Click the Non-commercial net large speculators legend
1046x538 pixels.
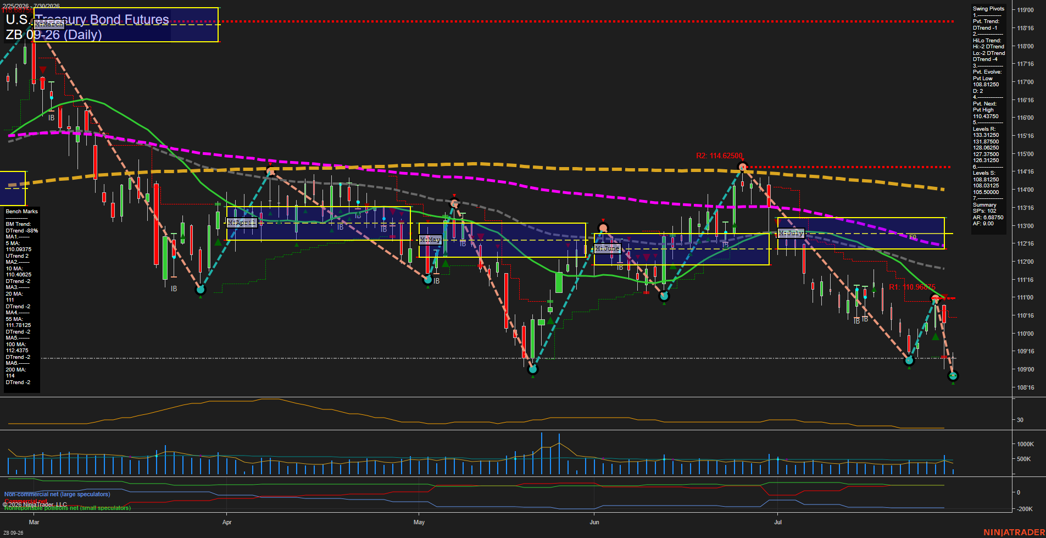click(57, 494)
